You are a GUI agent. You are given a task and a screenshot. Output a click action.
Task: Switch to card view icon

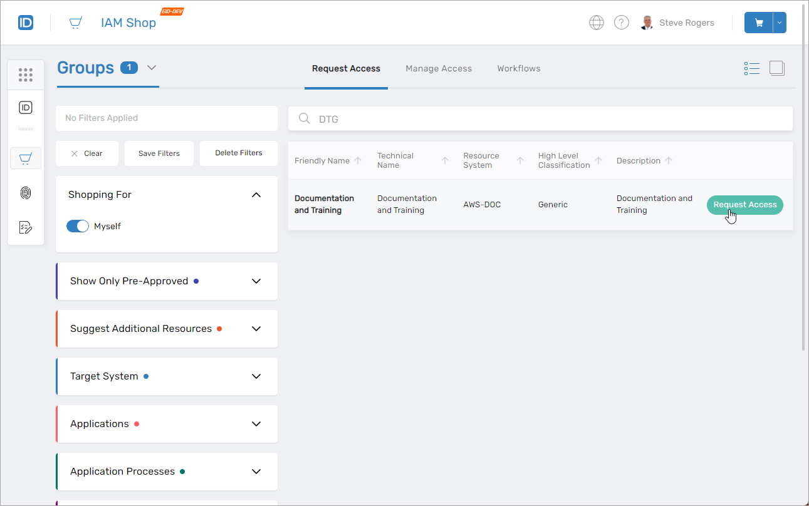tap(777, 68)
